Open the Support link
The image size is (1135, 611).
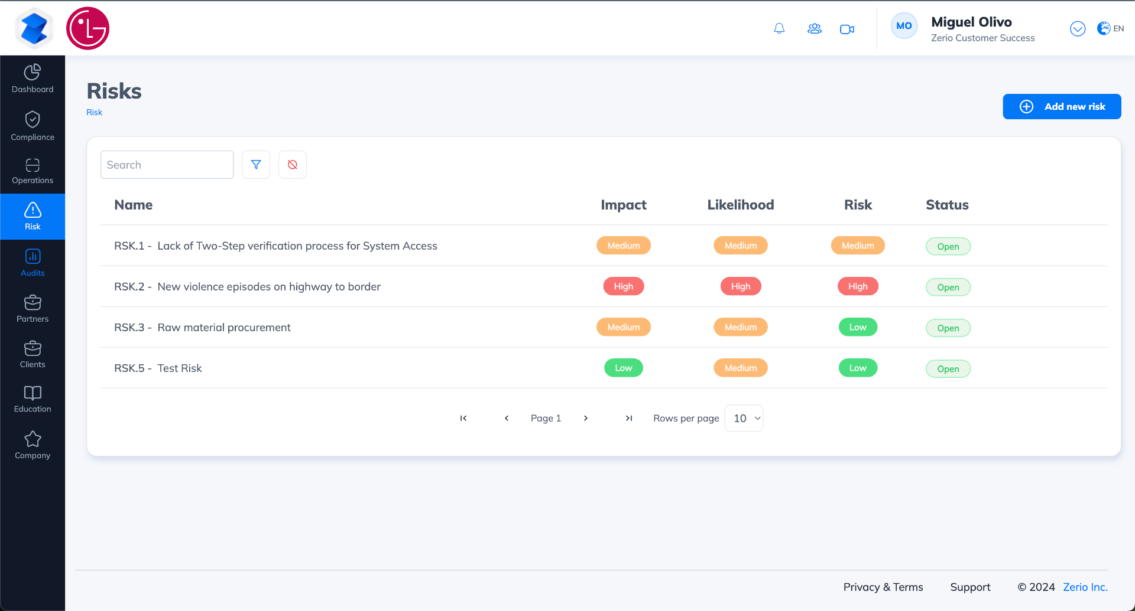pyautogui.click(x=970, y=587)
